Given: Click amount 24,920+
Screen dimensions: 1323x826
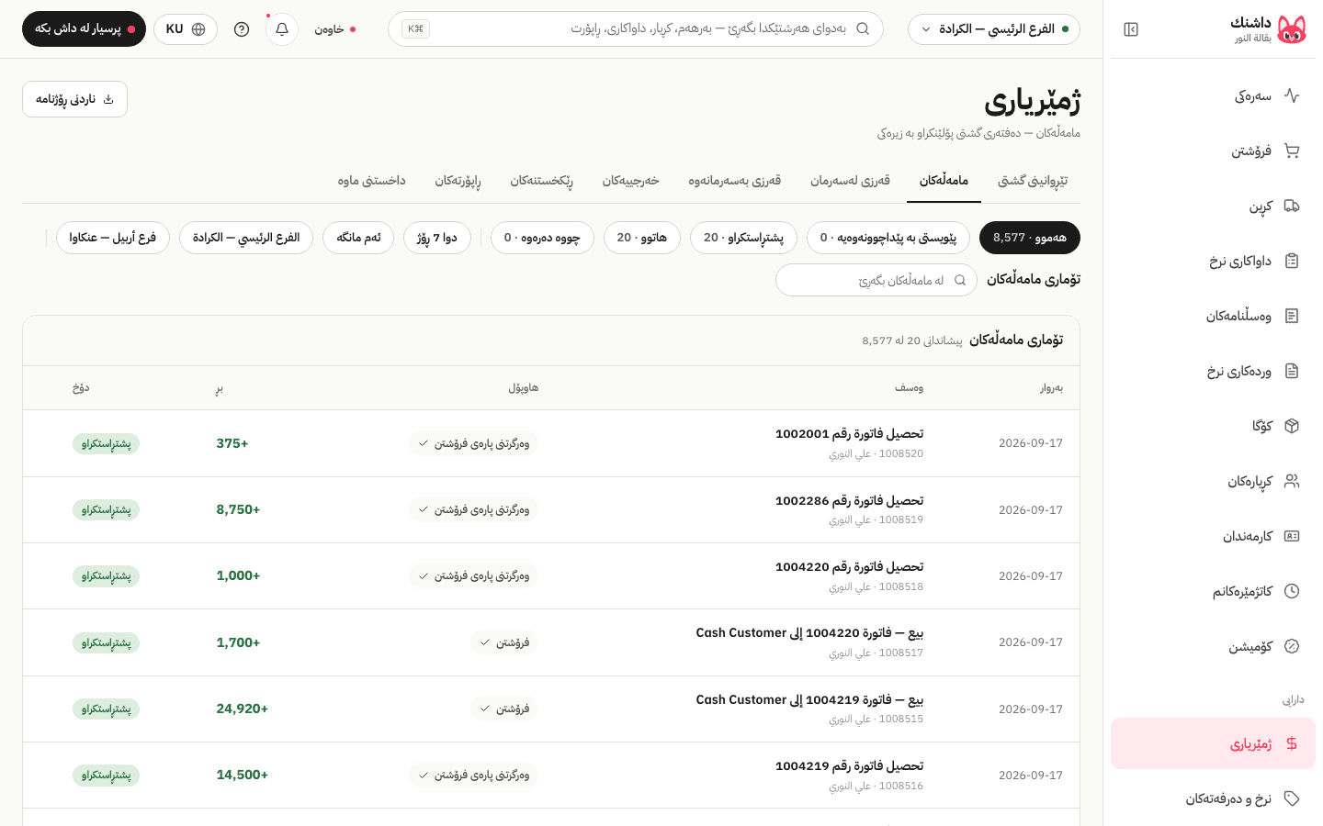Looking at the screenshot, I should point(243,709).
